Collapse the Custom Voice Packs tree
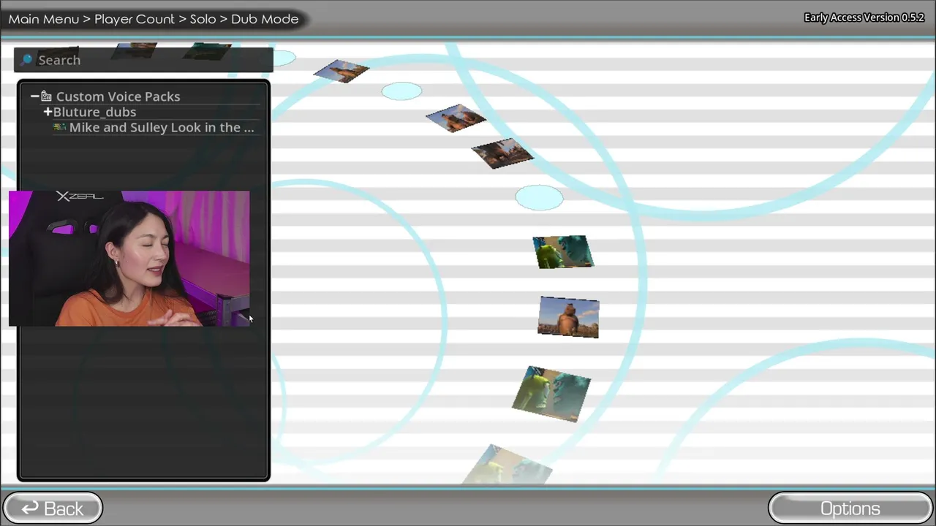This screenshot has width=936, height=526. (x=34, y=96)
